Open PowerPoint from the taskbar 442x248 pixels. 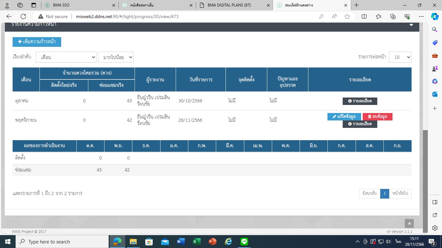212,242
